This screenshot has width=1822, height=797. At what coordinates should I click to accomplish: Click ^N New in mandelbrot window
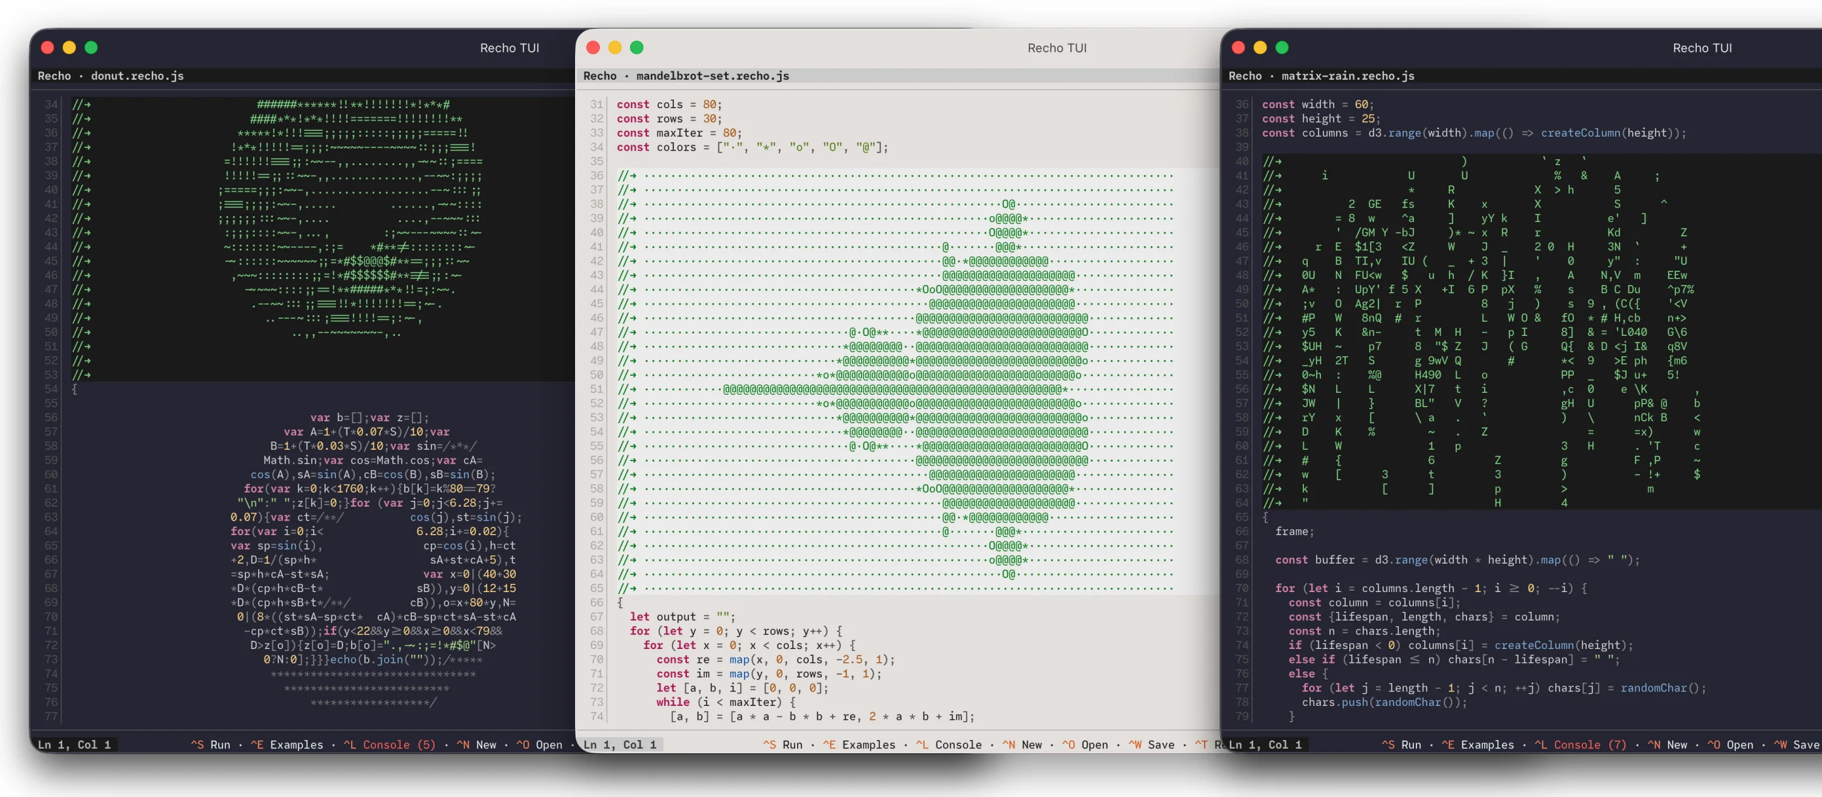(1022, 744)
